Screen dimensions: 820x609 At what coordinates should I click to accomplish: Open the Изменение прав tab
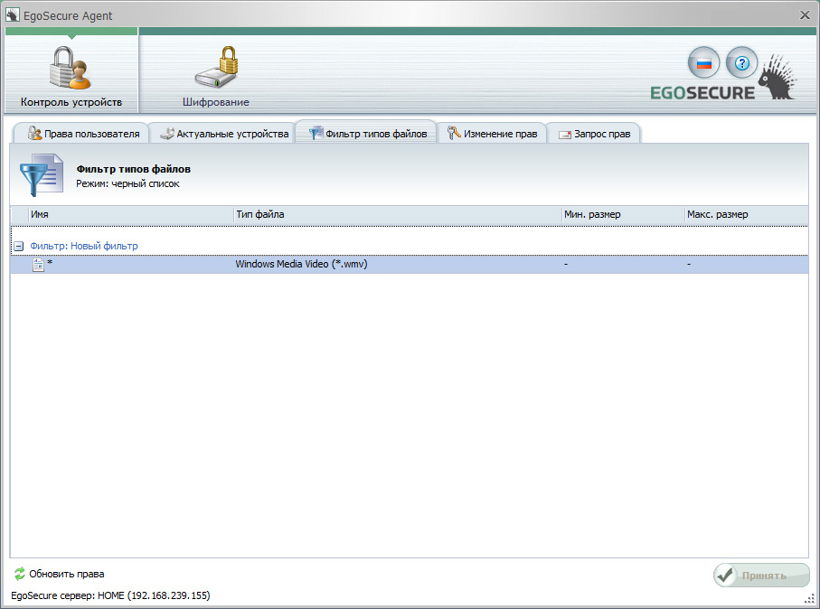click(x=492, y=134)
